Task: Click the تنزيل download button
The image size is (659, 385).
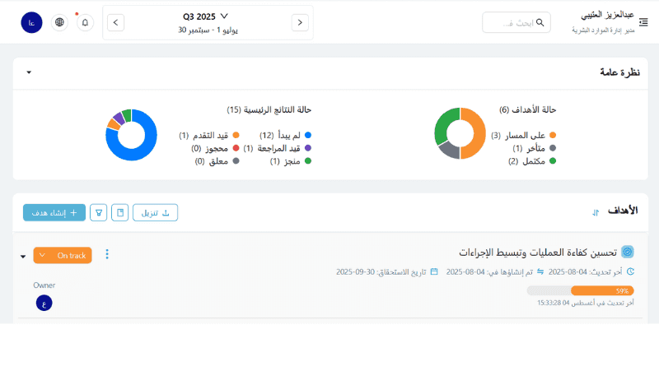Action: click(x=156, y=213)
